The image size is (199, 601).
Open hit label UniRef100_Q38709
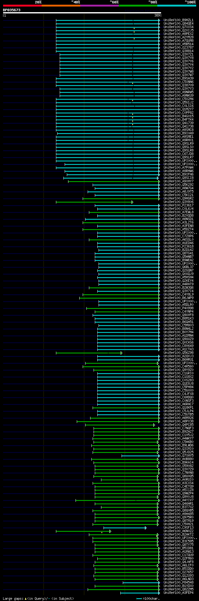pyautogui.click(x=178, y=85)
